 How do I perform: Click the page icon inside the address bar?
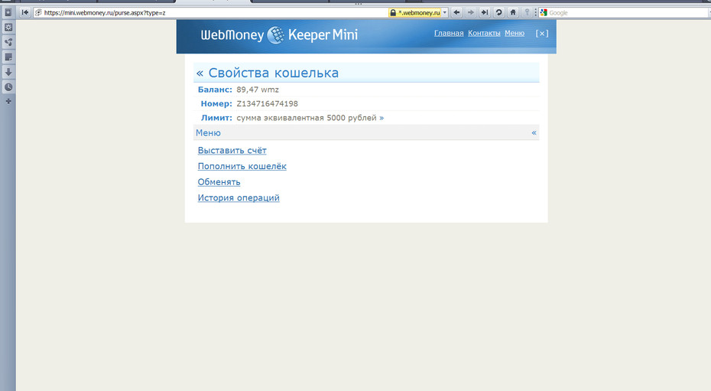coord(38,13)
